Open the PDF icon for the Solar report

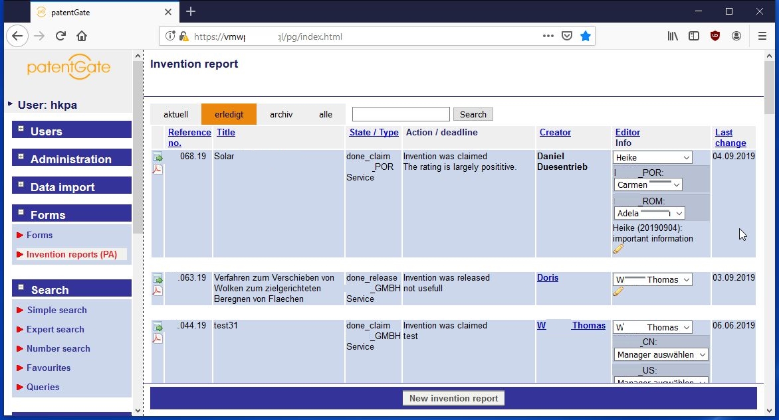158,169
